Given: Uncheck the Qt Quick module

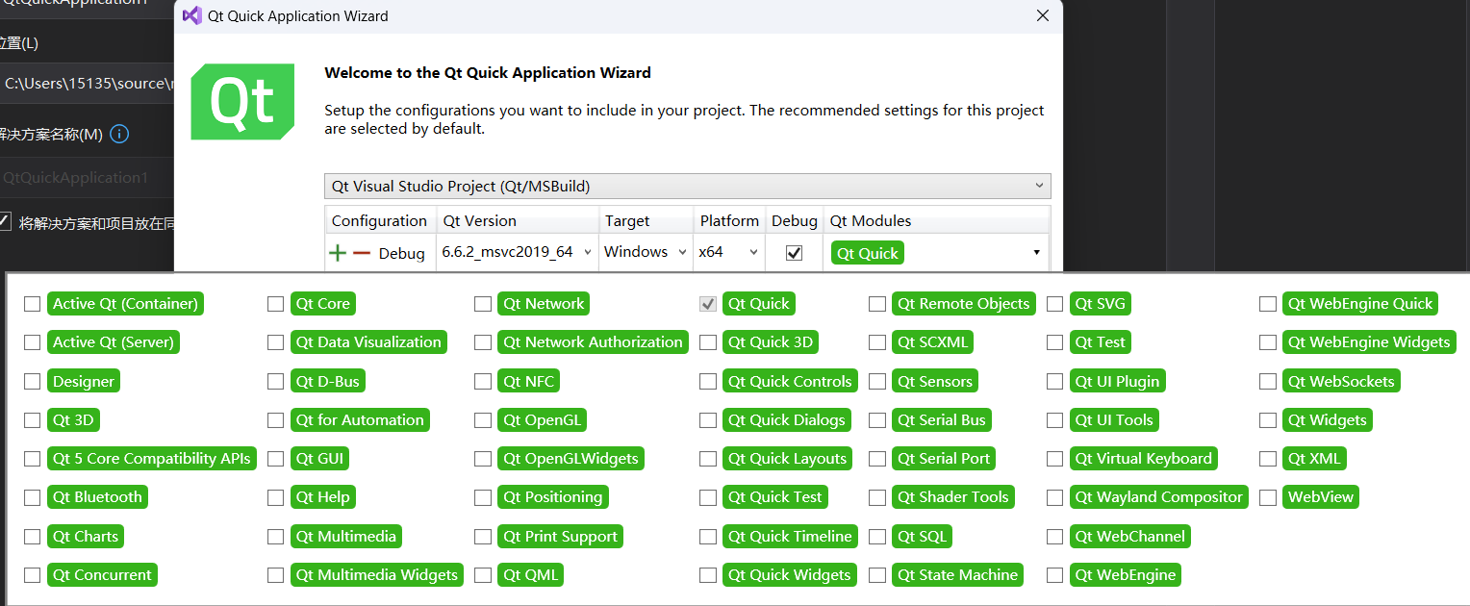Looking at the screenshot, I should tap(708, 304).
